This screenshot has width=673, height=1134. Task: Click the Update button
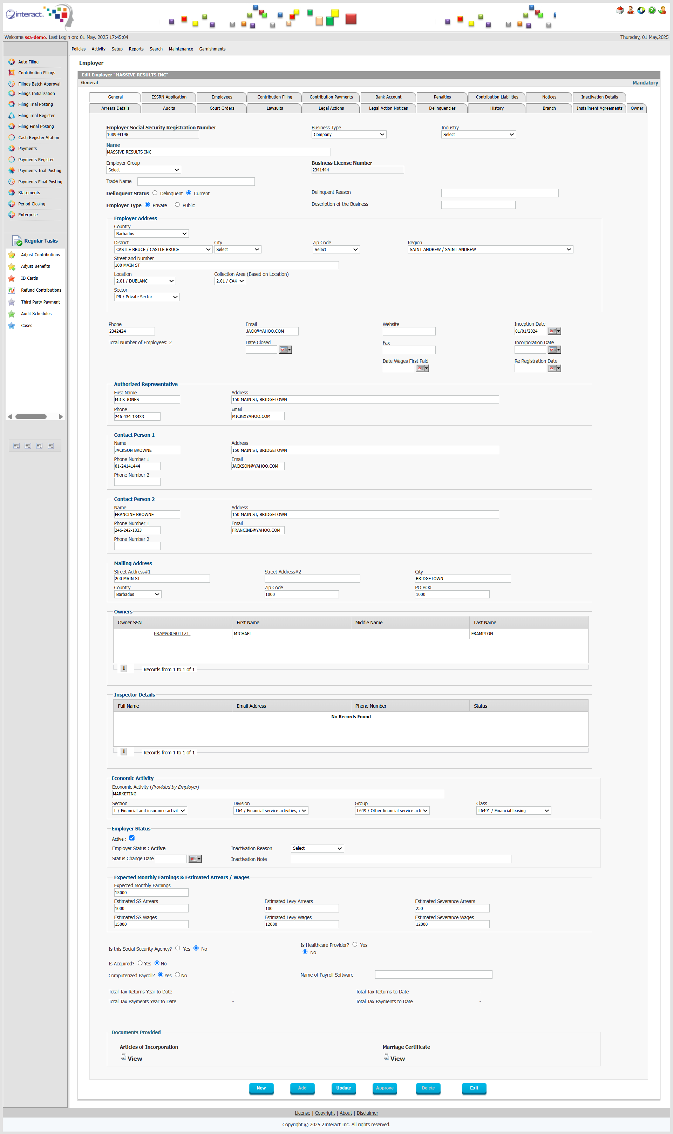pos(343,1088)
